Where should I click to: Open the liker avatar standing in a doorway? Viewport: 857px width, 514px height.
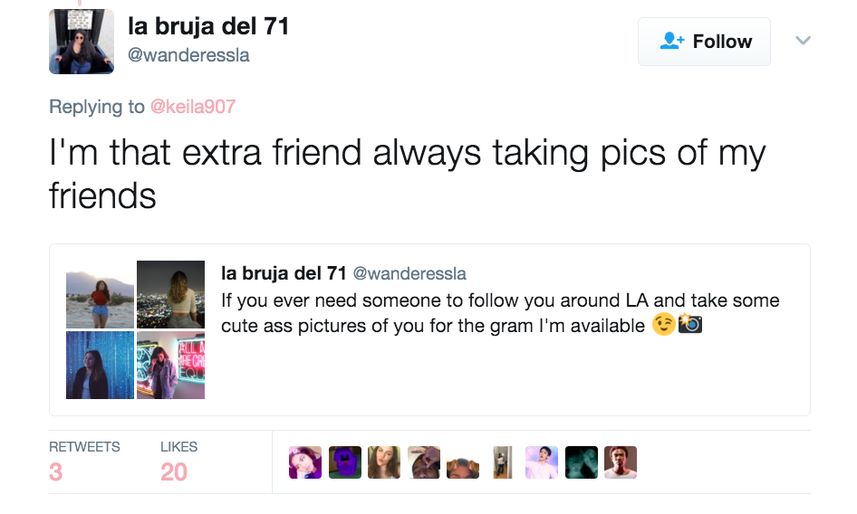[x=502, y=462]
